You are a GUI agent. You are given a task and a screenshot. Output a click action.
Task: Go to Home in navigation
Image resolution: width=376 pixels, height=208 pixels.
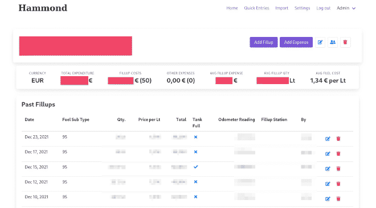coord(232,8)
